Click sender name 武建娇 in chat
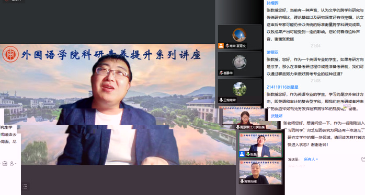The width and height of the screenshot is (365, 195). coord(277,116)
